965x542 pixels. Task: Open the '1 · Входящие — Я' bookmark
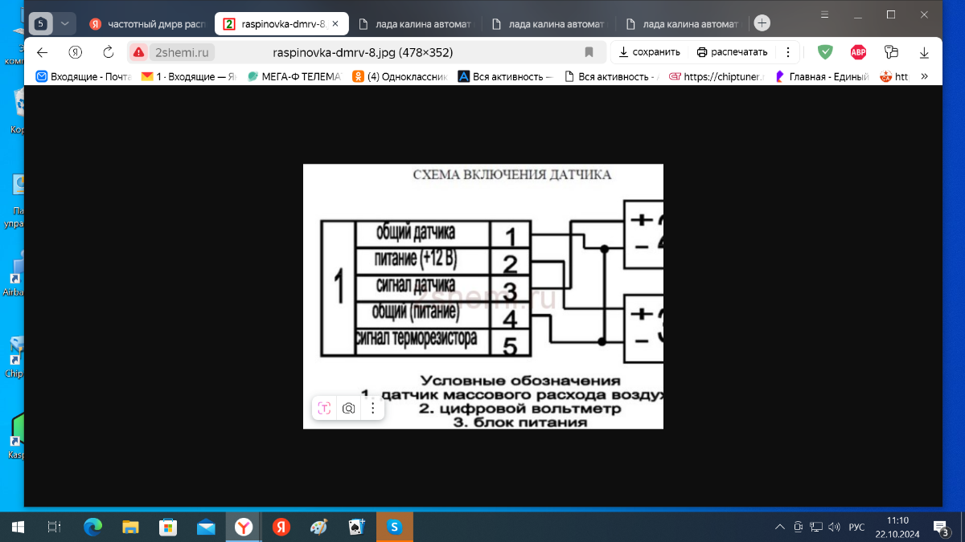click(x=188, y=77)
